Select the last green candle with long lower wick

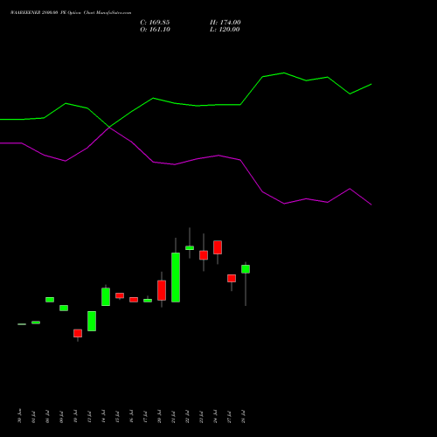246,269
